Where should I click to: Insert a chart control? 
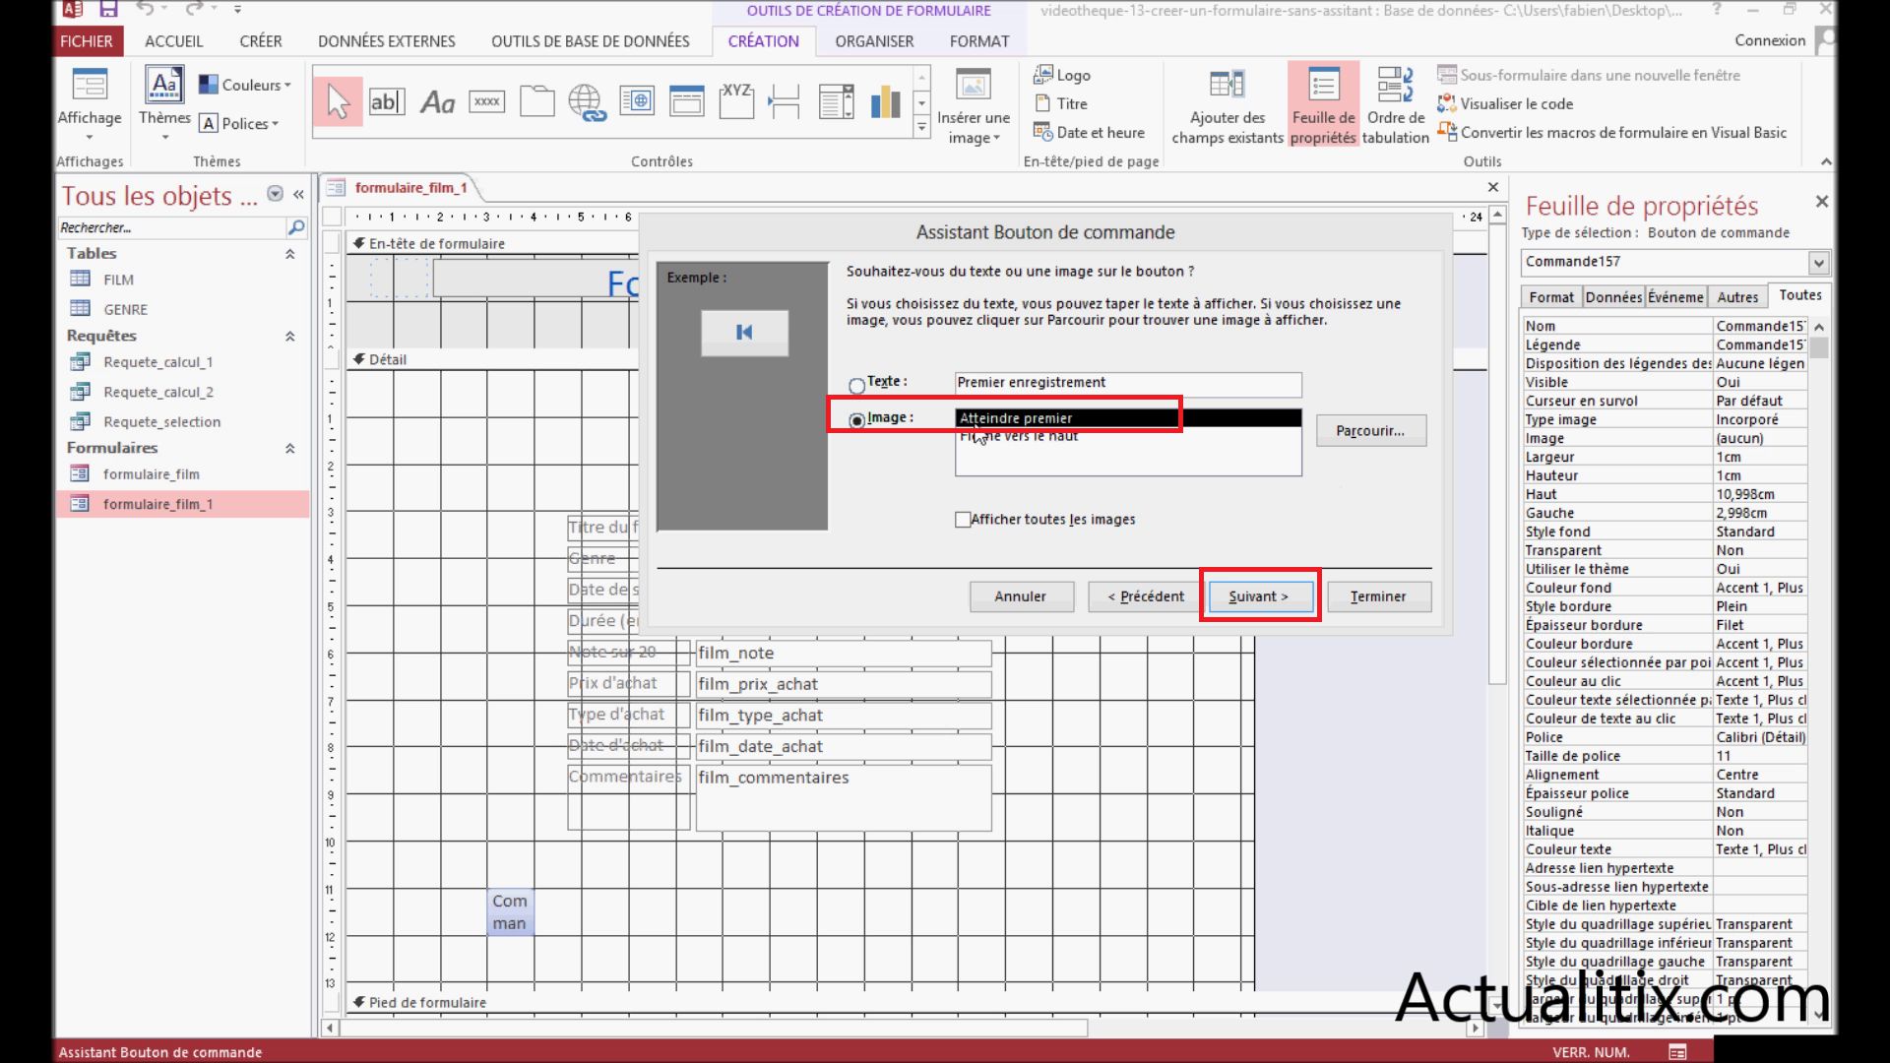(x=885, y=101)
